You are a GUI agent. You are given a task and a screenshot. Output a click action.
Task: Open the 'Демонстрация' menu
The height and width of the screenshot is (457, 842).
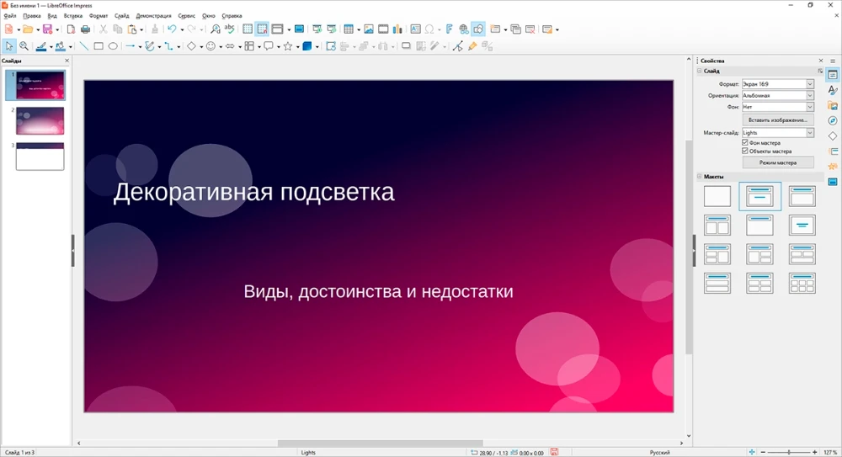(x=153, y=16)
